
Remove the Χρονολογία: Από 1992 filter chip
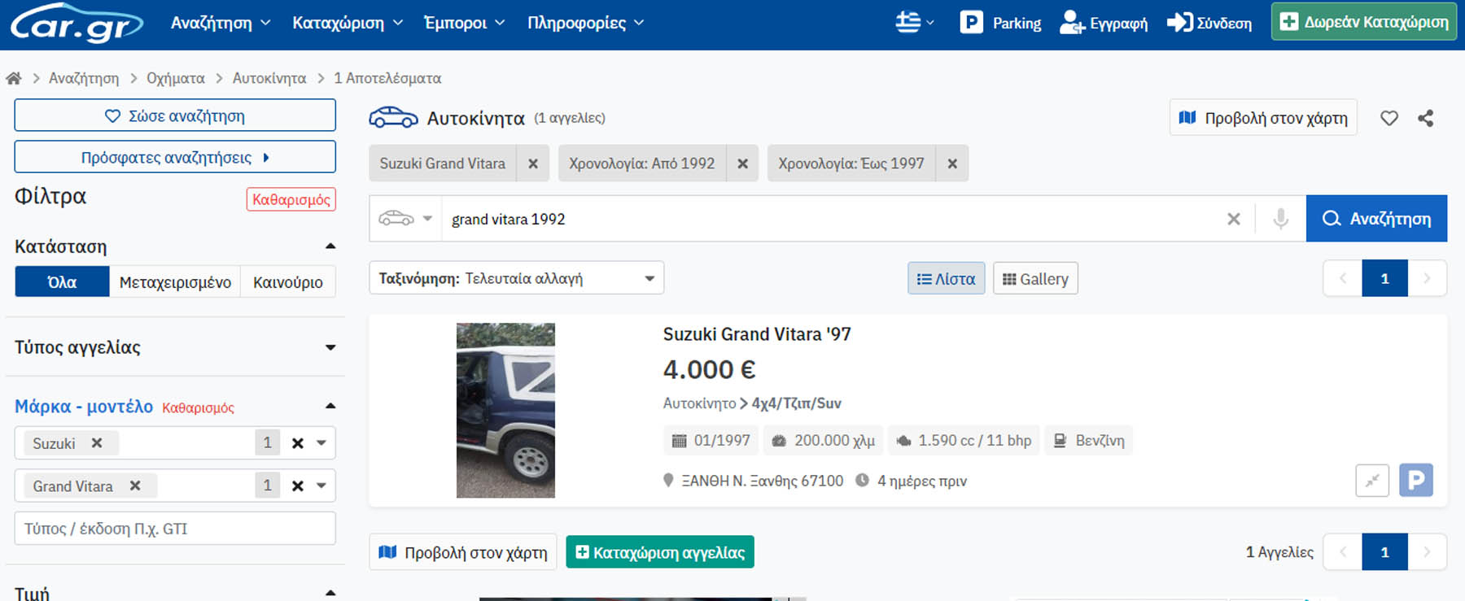[742, 163]
